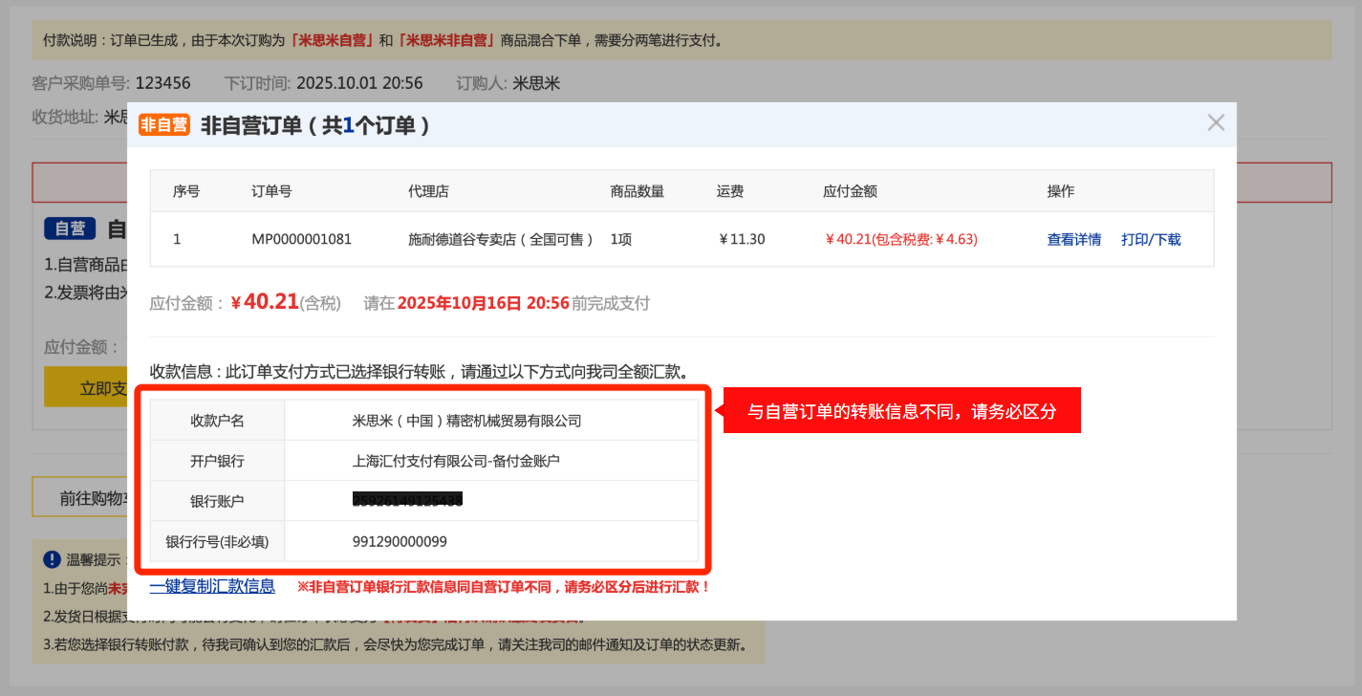Viewport: 1362px width, 696px height.
Task: Click the red 与自营订单的转账信息不同 callout
Action: click(901, 411)
